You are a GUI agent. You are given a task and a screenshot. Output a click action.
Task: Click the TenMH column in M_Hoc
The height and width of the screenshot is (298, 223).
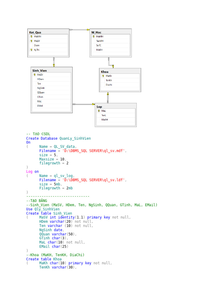point(100,41)
